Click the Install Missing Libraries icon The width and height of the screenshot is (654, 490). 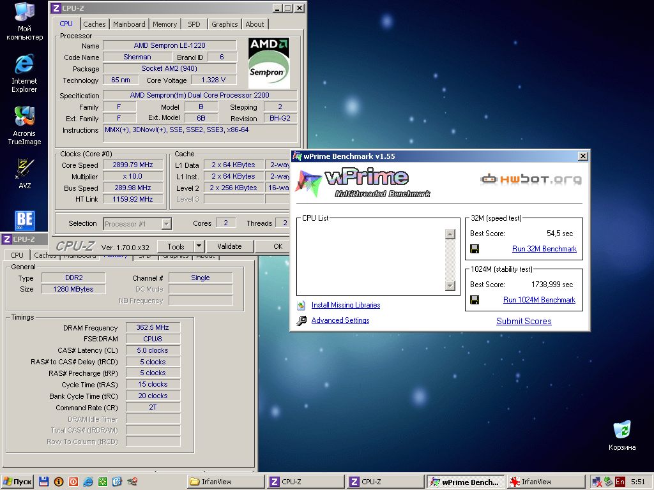pos(301,305)
